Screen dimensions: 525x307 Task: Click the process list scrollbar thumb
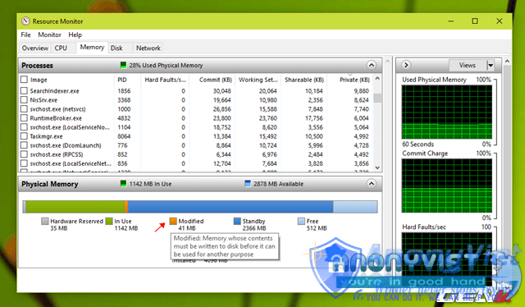point(377,98)
